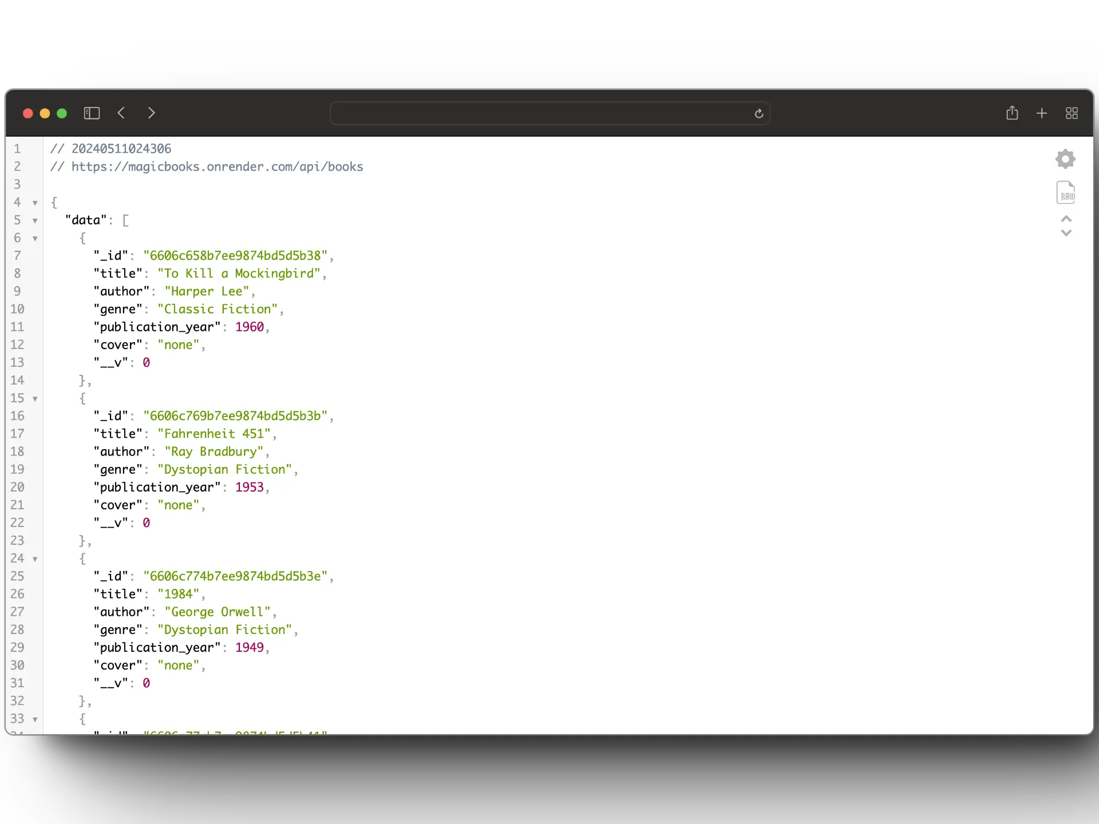Select line number 10 in the gutter

(x=18, y=309)
